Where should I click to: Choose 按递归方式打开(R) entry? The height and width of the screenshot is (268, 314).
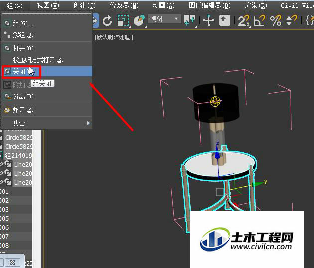tap(47, 60)
